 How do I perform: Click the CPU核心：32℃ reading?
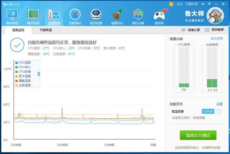tap(64, 48)
